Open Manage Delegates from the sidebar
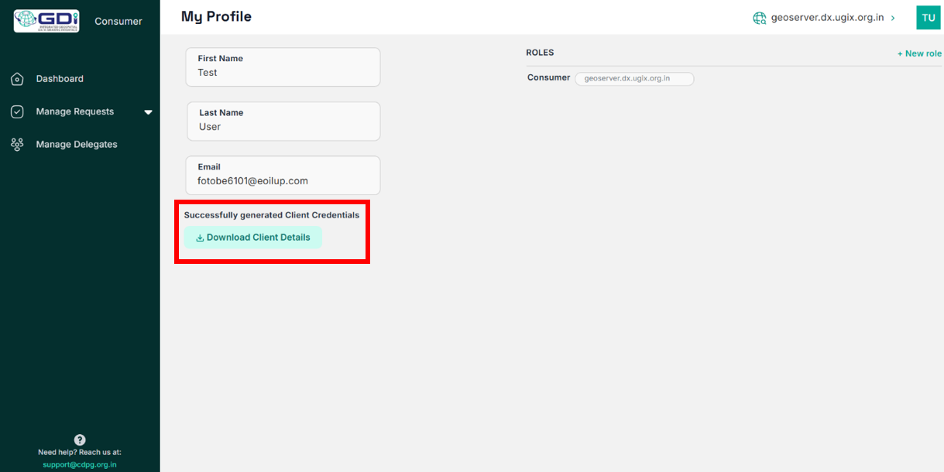This screenshot has height=472, width=944. click(77, 144)
